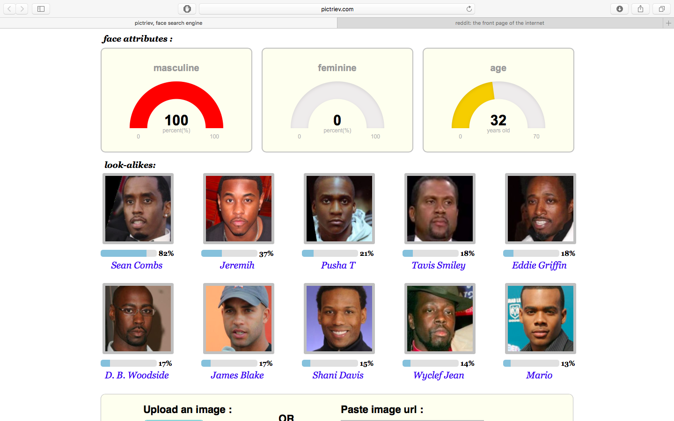
Task: Open the Sean Combs link
Action: tap(137, 265)
